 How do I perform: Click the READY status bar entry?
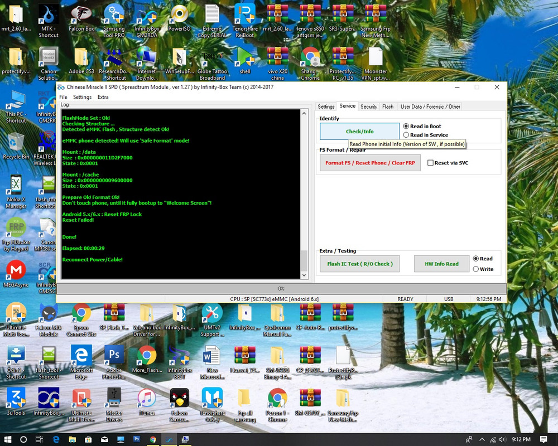click(405, 299)
